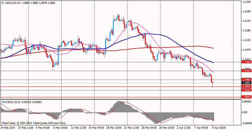Screen dimensions: 252x130
Task: Click the 18 Mar 20:00 time label
Action: (x=113, y=128)
